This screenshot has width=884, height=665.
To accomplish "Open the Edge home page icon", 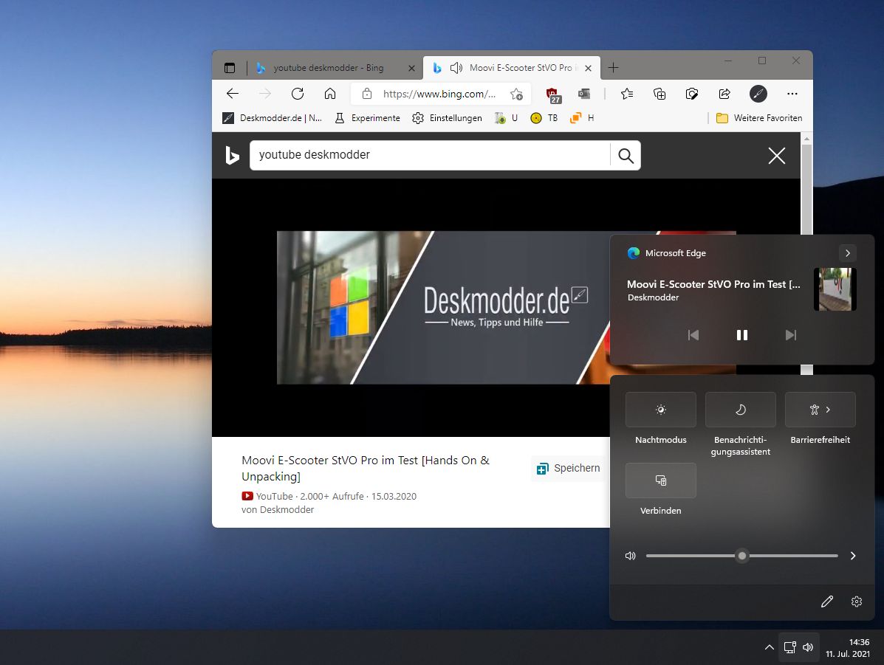I will [330, 94].
